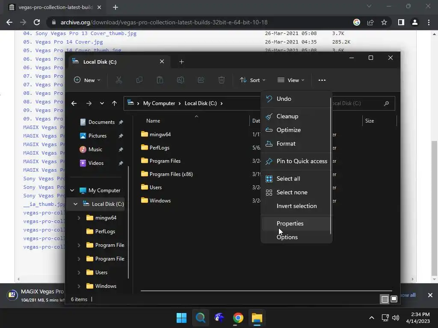This screenshot has width=438, height=328.
Task: Choose Select none menu entry
Action: 296,193
